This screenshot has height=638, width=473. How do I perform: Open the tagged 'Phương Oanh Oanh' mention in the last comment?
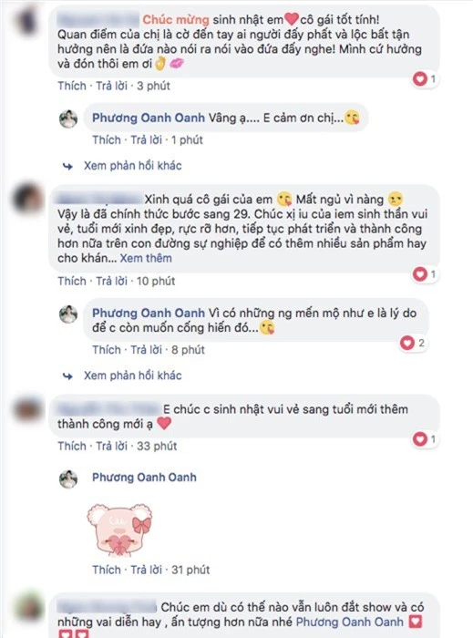click(x=350, y=622)
